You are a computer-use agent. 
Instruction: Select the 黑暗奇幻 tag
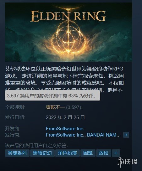tap(42, 153)
